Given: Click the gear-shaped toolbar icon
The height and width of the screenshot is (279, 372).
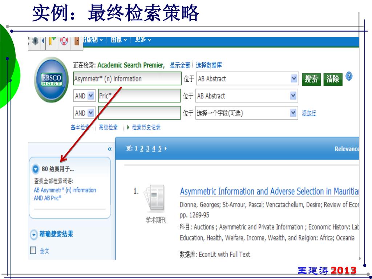Looking at the screenshot, I should [x=35, y=41].
